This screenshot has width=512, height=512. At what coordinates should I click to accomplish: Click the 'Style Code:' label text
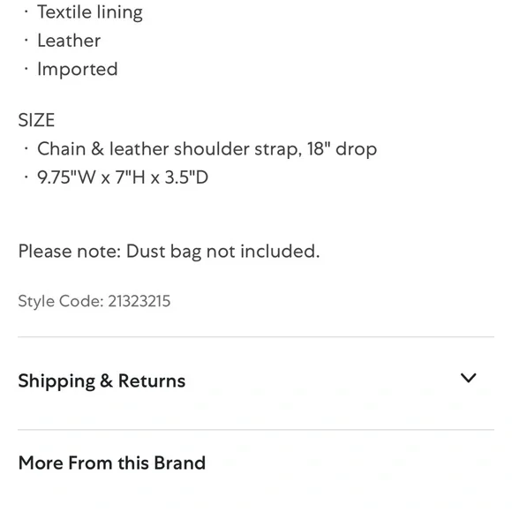tap(61, 301)
